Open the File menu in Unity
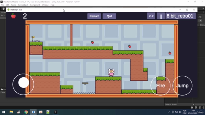The image size is (205, 115). [x=2, y=5]
